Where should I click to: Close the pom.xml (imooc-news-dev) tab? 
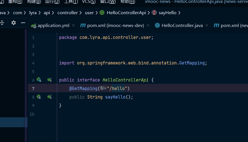[148, 25]
